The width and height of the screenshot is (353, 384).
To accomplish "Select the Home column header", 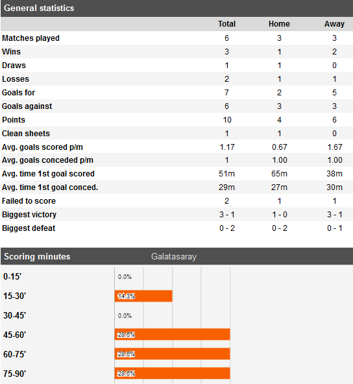I will tap(279, 24).
